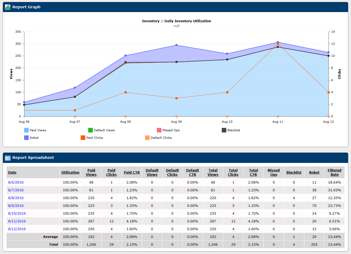Click the Robot data point at Aug 07
This screenshot has width=351, height=254.
coord(75,88)
